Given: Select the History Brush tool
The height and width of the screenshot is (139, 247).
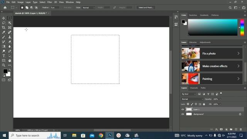Looking at the screenshot, I should (x=3, y=42).
